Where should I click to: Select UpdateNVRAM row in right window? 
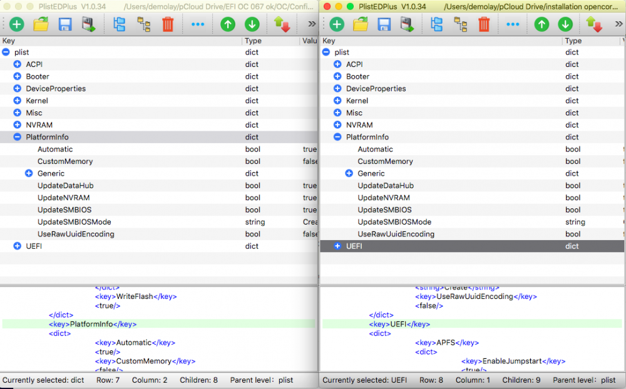coord(473,198)
